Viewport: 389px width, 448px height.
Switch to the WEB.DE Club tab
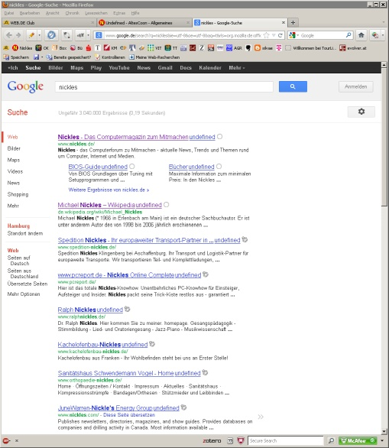pyautogui.click(x=49, y=23)
